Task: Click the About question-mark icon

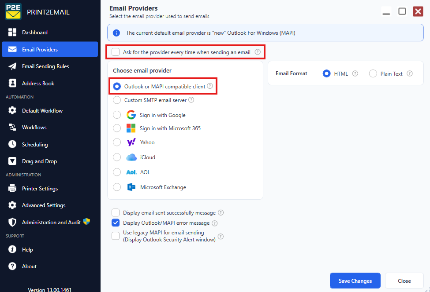Action: [12, 266]
